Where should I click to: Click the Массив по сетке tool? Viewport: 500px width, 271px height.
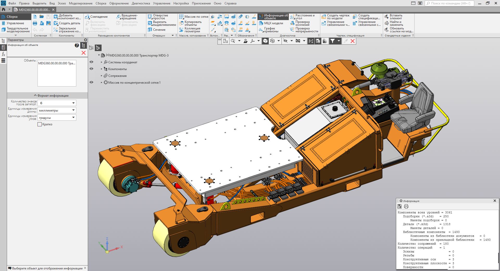tap(193, 17)
